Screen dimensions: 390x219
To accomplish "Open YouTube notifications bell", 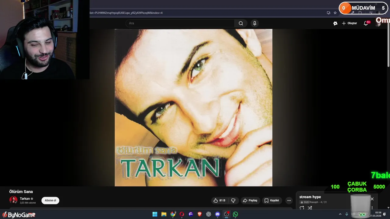I will [366, 23].
